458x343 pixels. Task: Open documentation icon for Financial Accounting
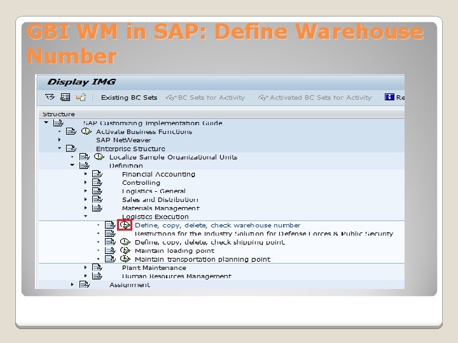tap(97, 174)
